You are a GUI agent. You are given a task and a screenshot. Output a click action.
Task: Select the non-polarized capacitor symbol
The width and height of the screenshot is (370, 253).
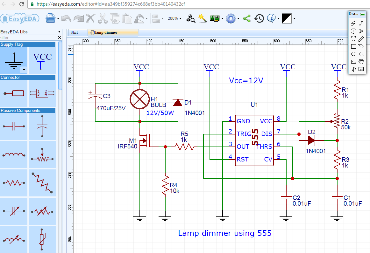pyautogui.click(x=14, y=126)
